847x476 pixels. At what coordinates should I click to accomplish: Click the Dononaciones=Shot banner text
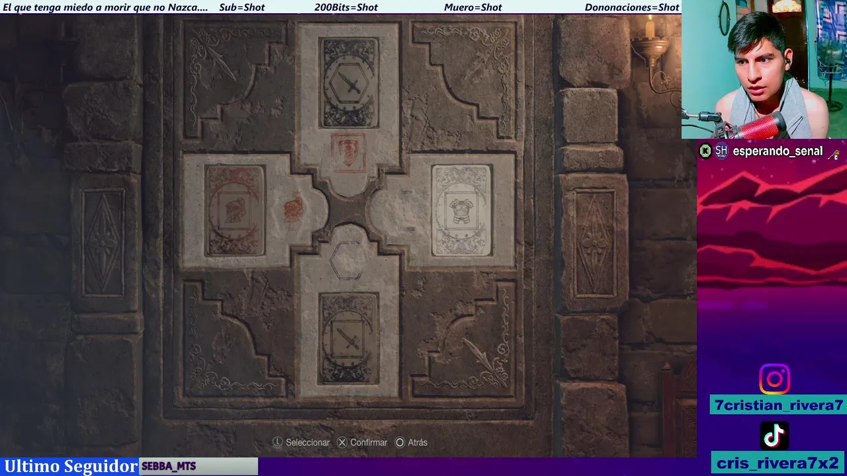(632, 7)
